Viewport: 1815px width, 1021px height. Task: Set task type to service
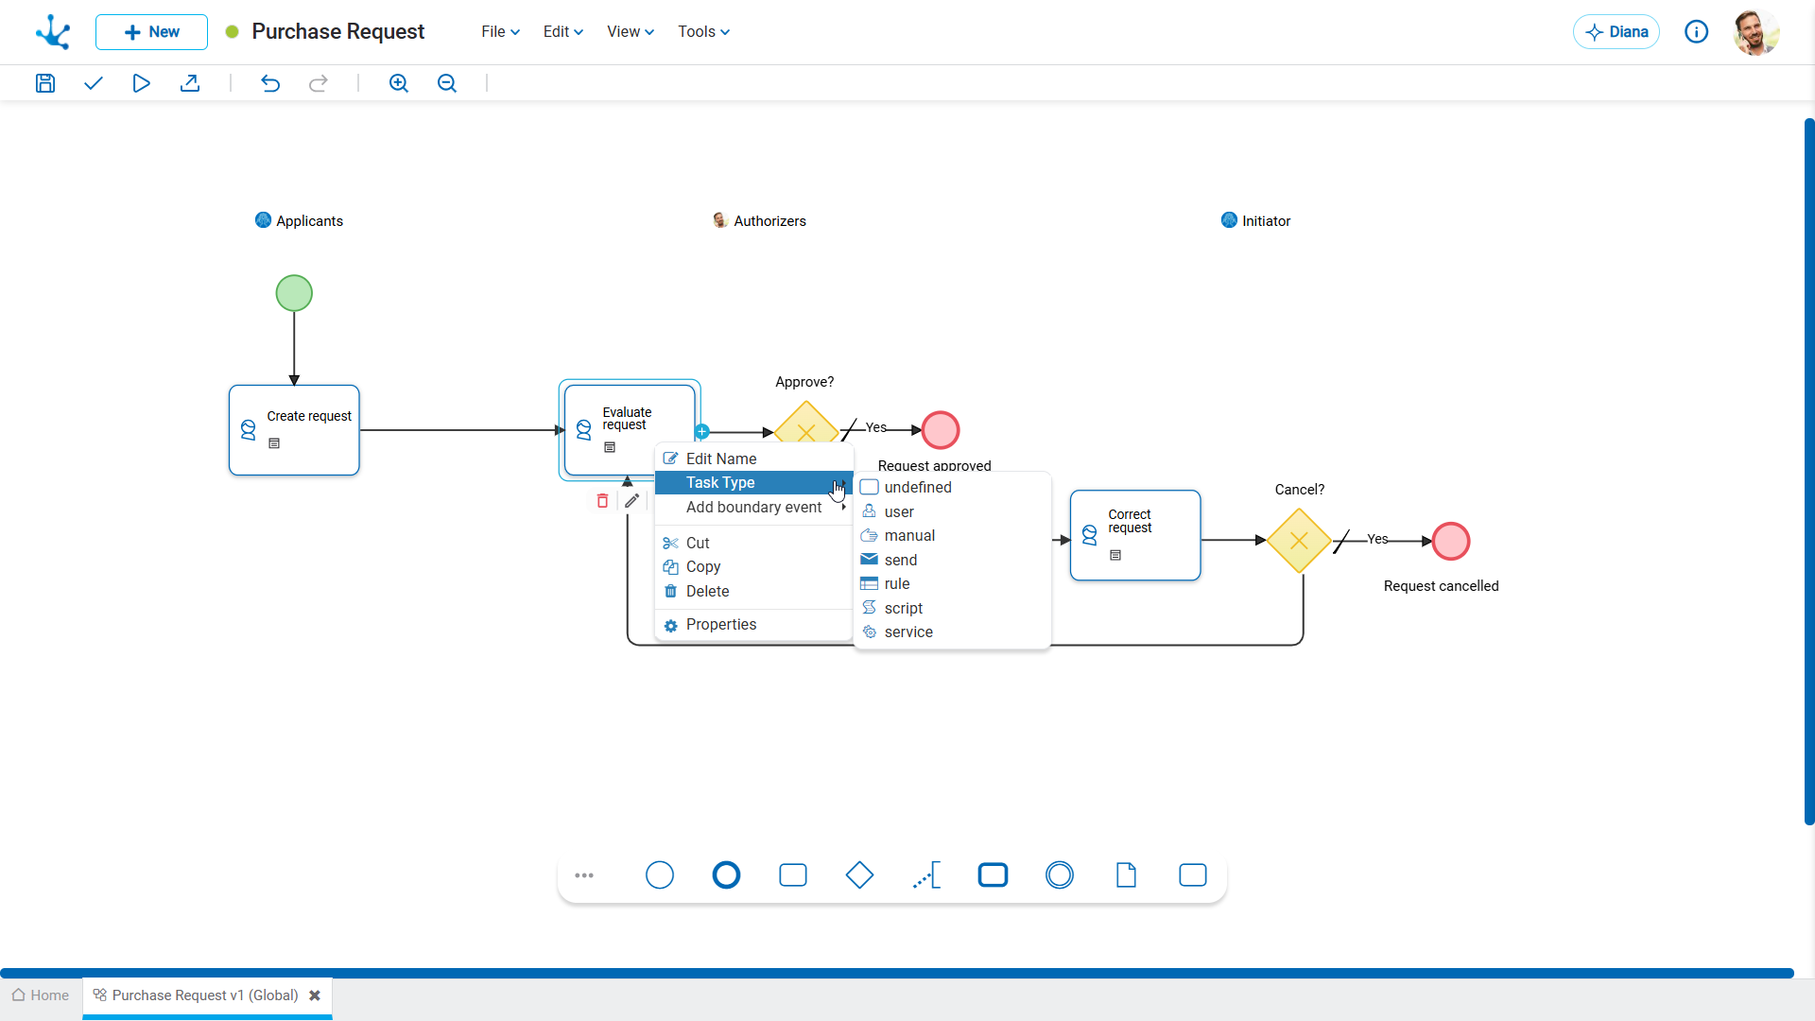coord(953,632)
